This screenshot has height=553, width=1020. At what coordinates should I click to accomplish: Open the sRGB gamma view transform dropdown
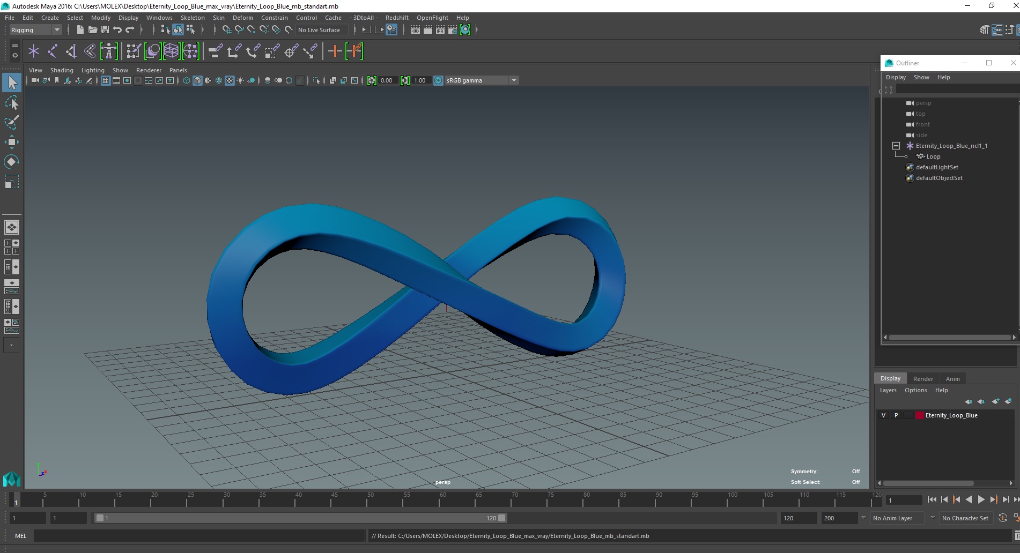pyautogui.click(x=514, y=80)
